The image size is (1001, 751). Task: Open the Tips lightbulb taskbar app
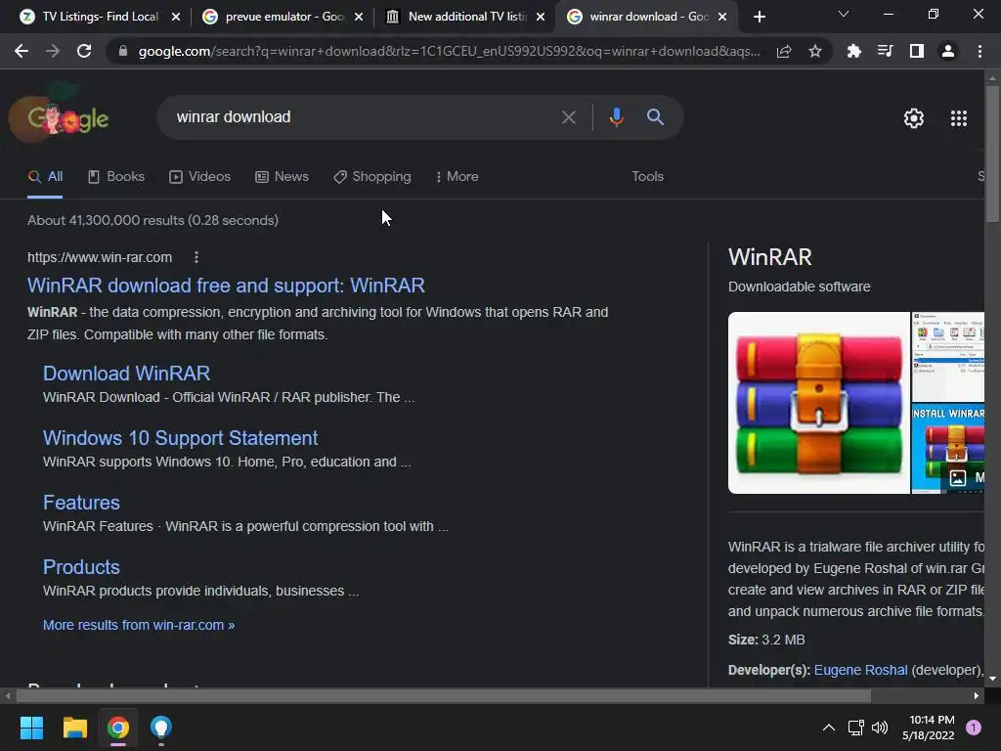161,728
